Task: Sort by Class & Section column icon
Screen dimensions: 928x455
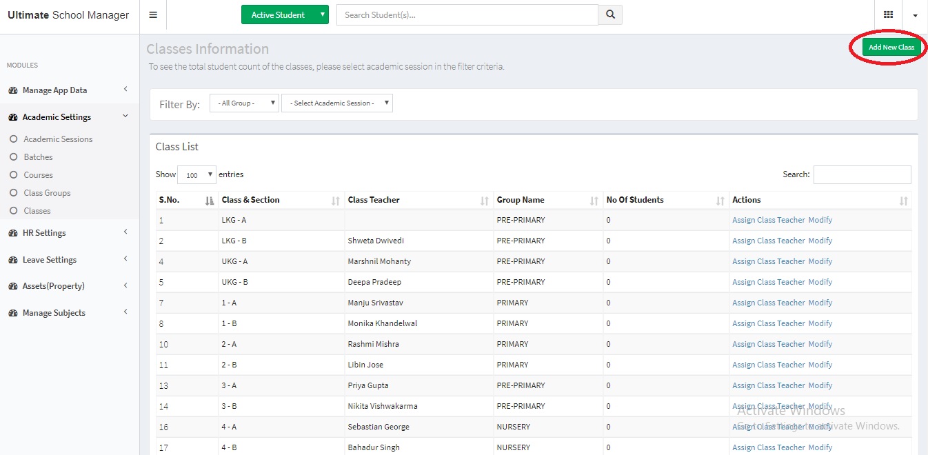Action: 336,201
